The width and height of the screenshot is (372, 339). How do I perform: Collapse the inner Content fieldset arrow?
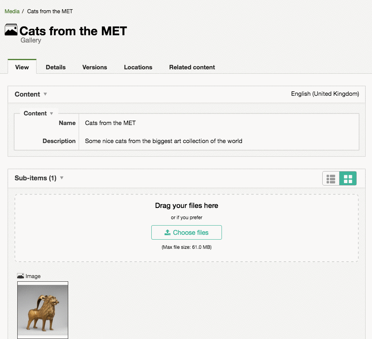click(51, 113)
